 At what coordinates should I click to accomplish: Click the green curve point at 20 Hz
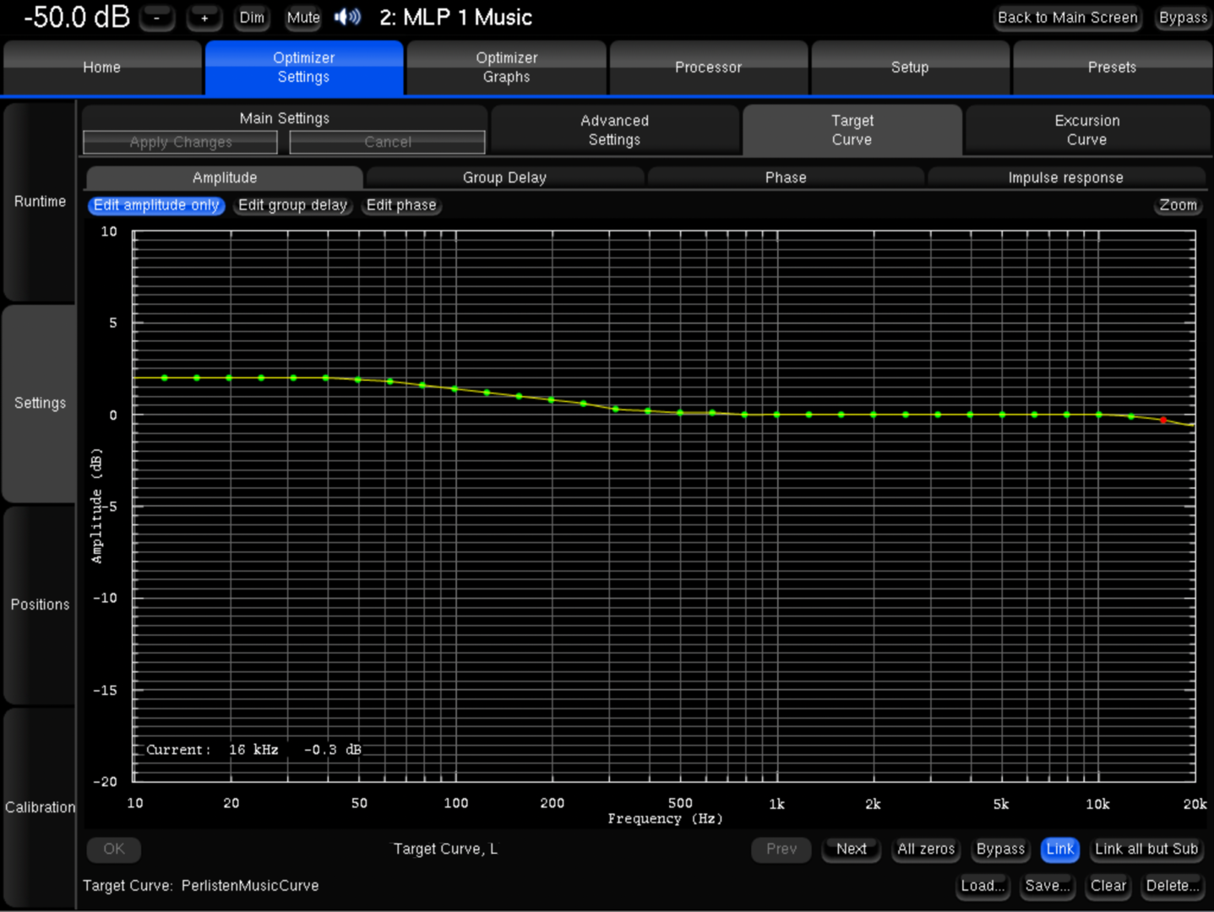pos(229,377)
